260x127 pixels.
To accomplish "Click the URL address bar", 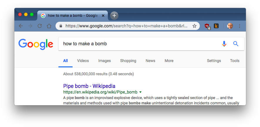I will click(128, 26).
